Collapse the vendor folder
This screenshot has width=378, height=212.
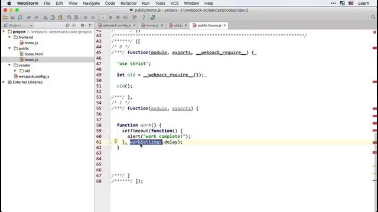pyautogui.click(x=9, y=65)
